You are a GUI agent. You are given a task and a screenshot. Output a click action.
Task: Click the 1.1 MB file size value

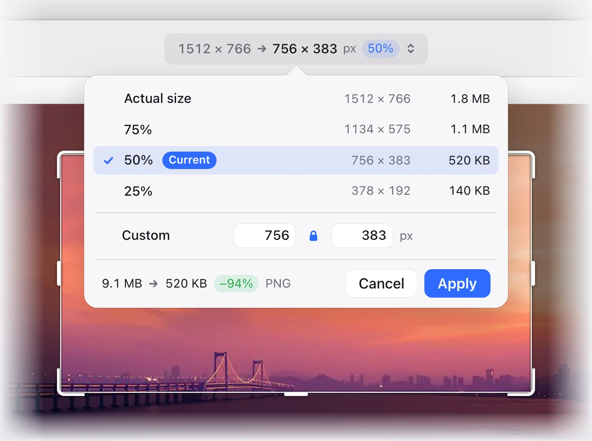pos(470,130)
